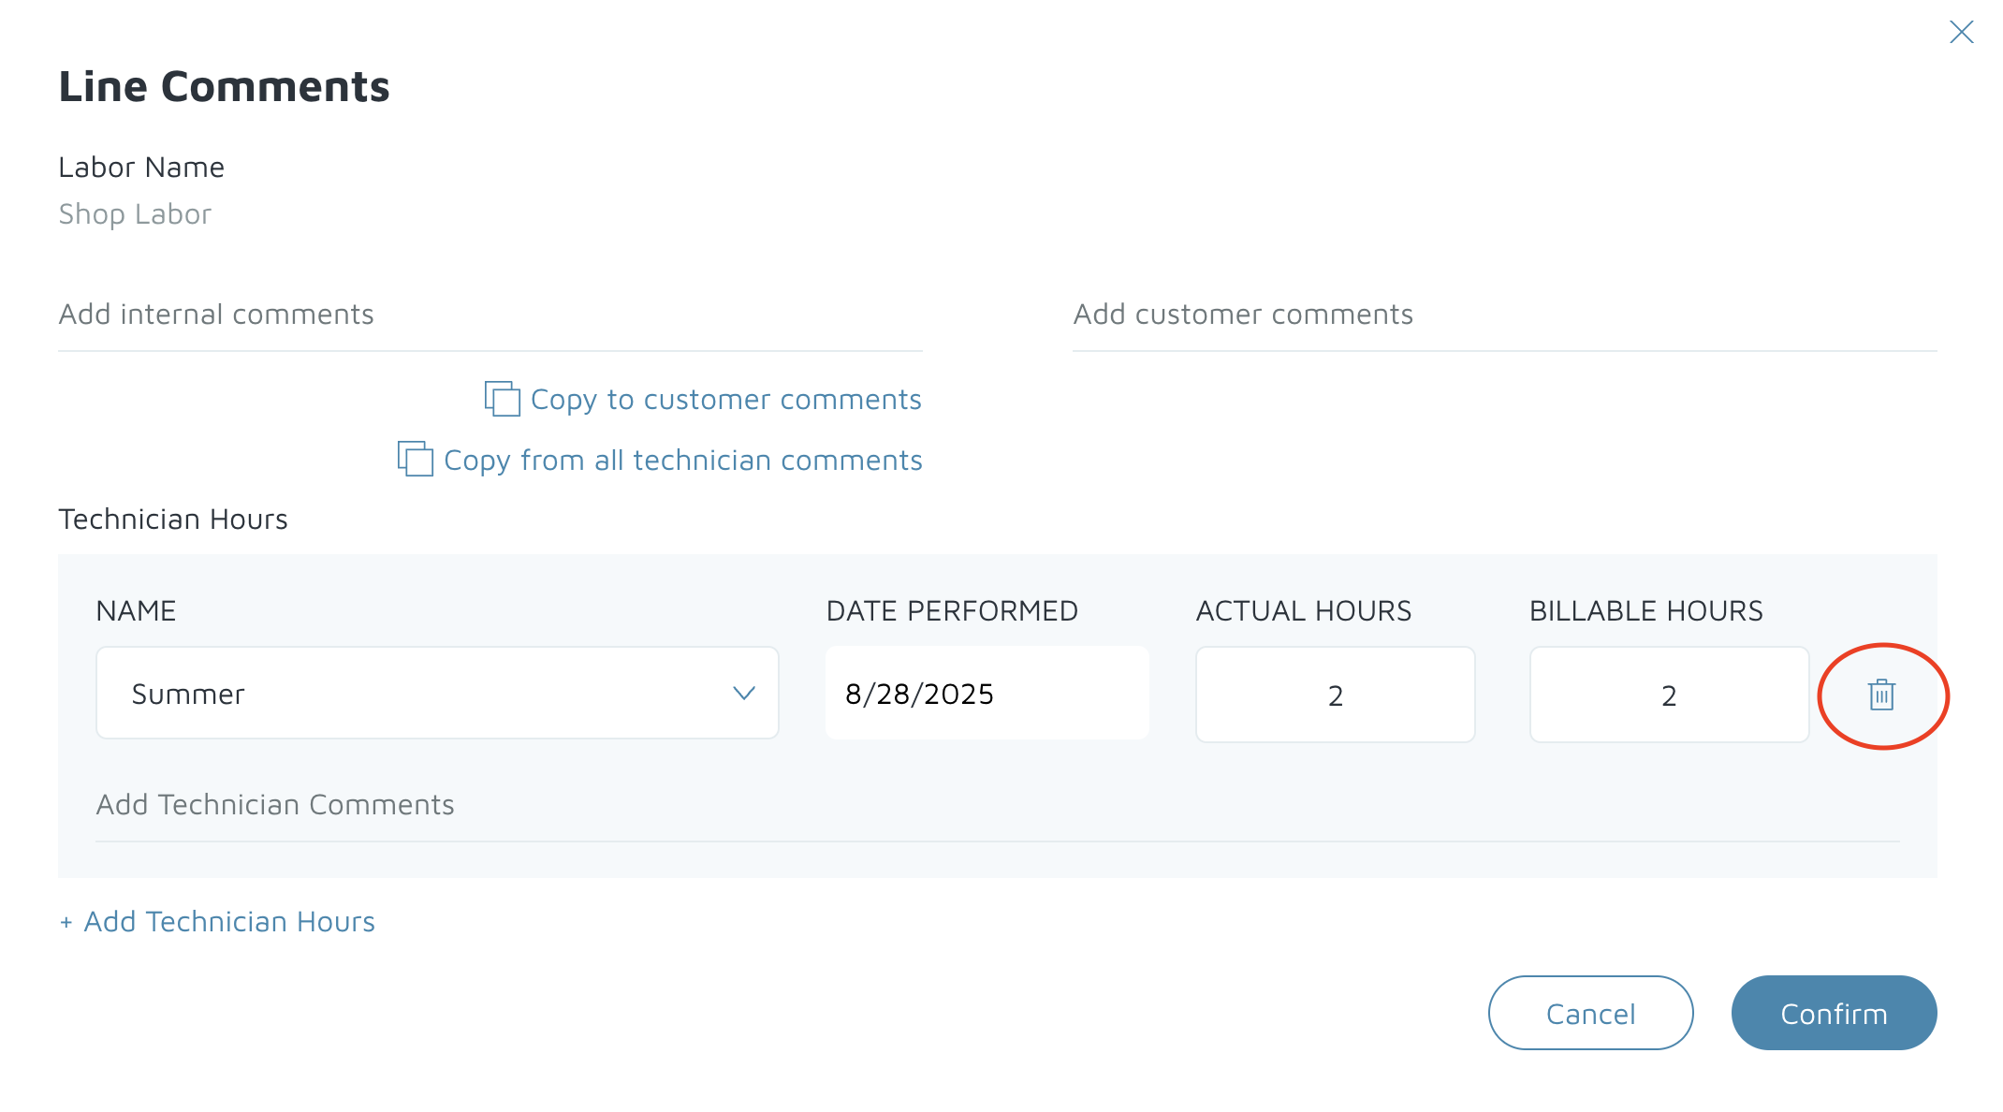This screenshot has width=2003, height=1112.
Task: Click the plus sign before Add Technician Hours
Action: click(x=66, y=923)
